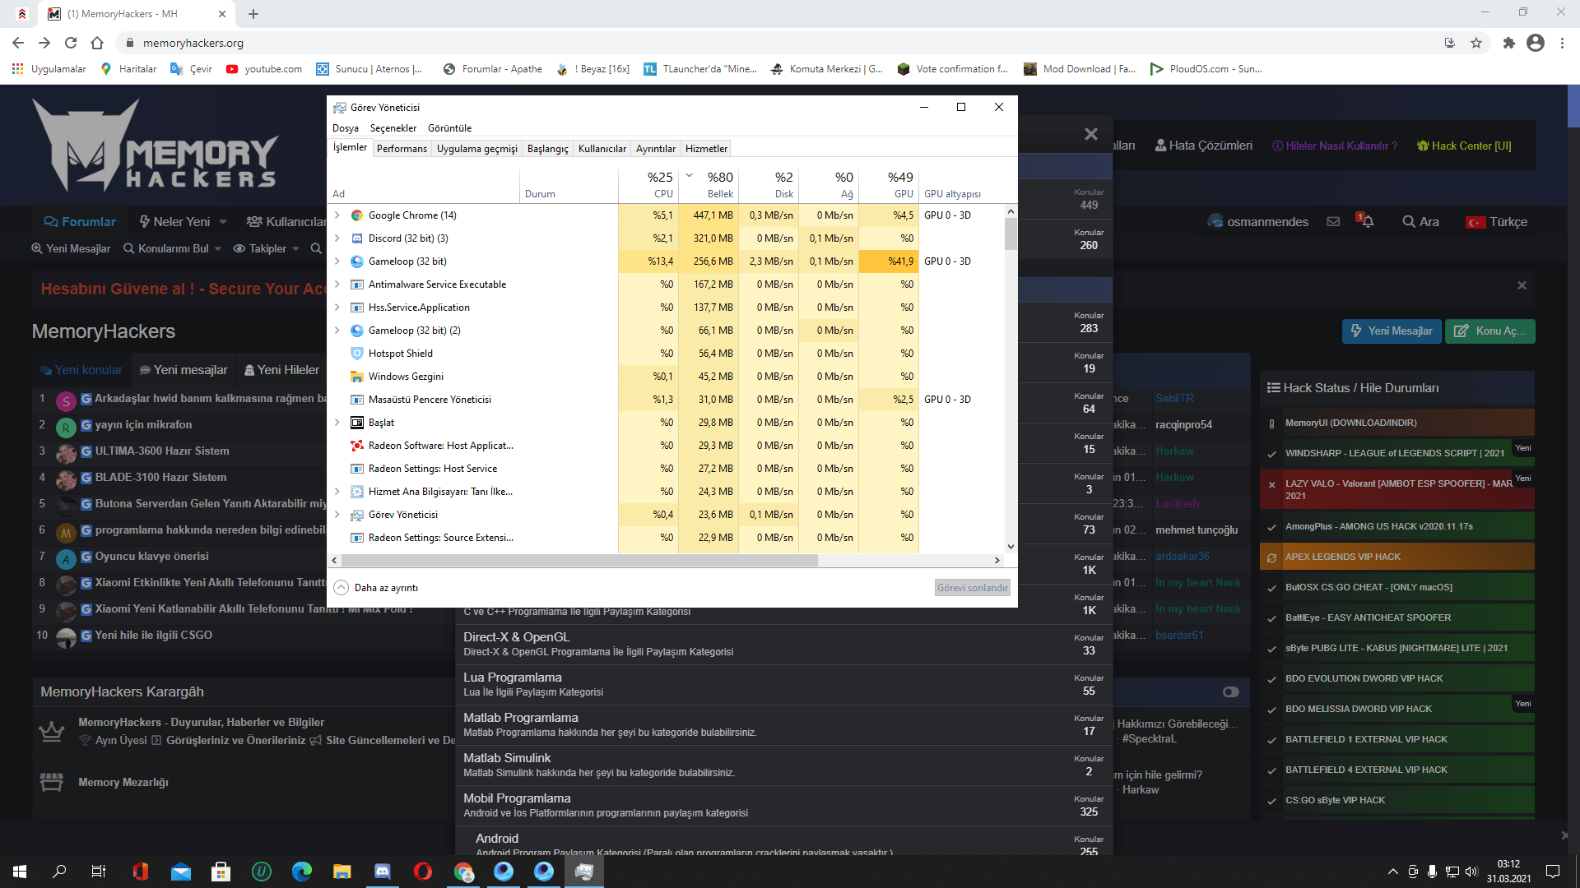Switch to Performans tab

click(402, 149)
